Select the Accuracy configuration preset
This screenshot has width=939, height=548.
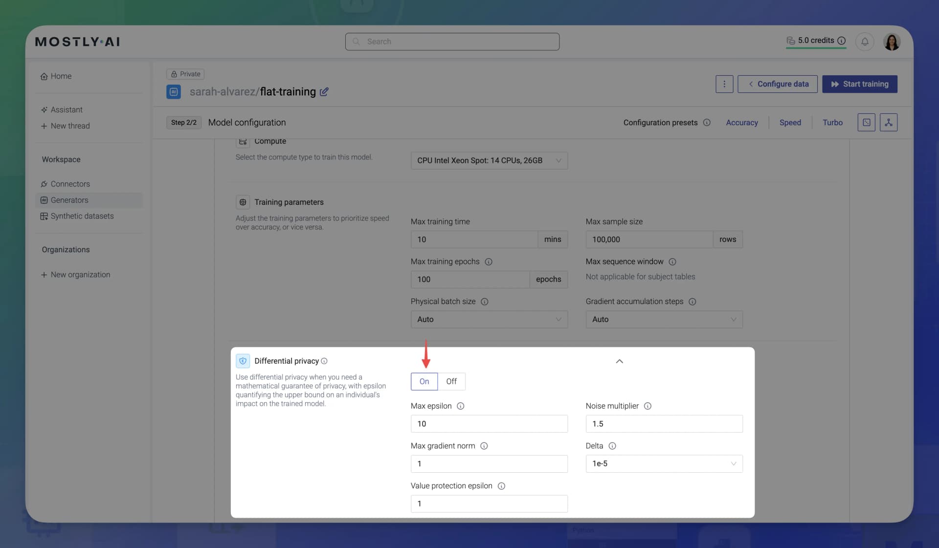(x=741, y=123)
